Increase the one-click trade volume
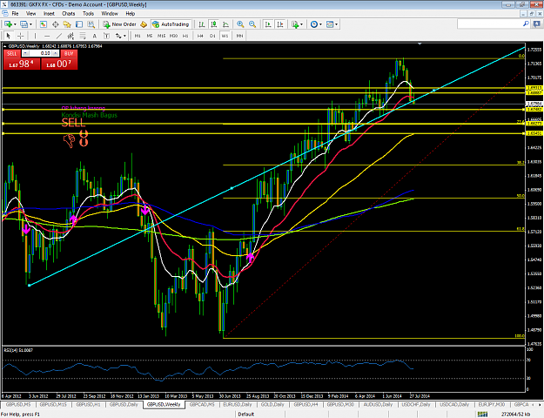 point(56,53)
